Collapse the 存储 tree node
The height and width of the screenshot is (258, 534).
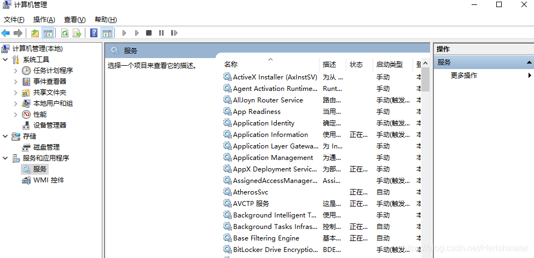(5, 136)
